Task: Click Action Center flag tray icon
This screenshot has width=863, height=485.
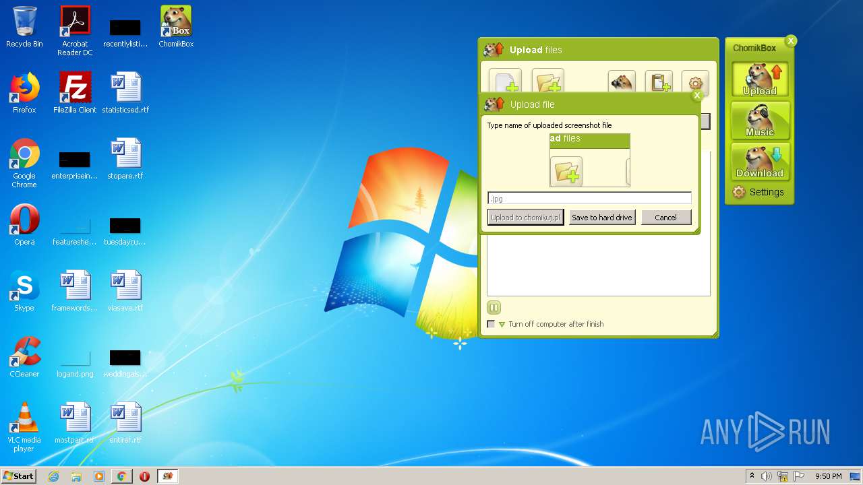Action: pyautogui.click(x=798, y=476)
